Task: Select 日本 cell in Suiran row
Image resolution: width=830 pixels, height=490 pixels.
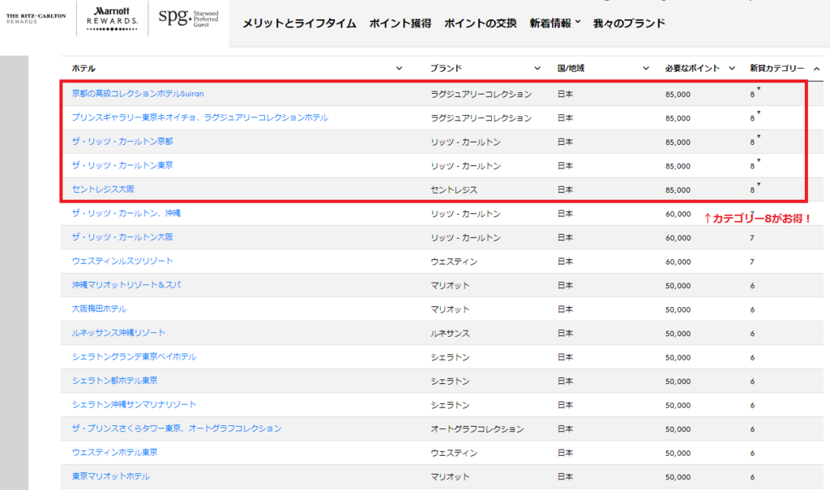Action: tap(565, 94)
